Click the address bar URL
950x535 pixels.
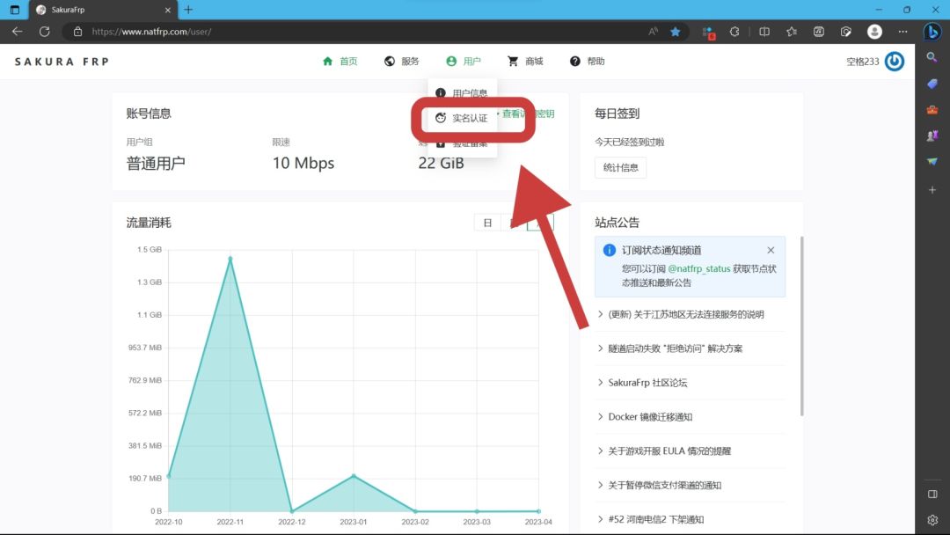tap(151, 32)
